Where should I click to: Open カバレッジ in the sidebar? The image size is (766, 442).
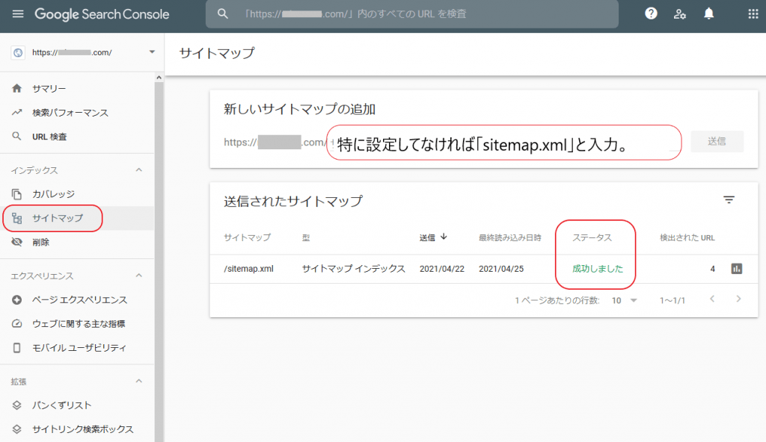click(53, 194)
